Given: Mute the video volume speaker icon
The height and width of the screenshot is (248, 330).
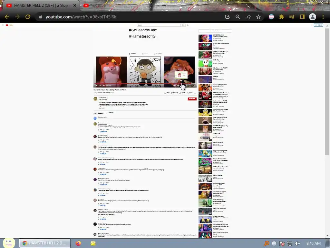Looking at the screenshot, I should pos(104,85).
